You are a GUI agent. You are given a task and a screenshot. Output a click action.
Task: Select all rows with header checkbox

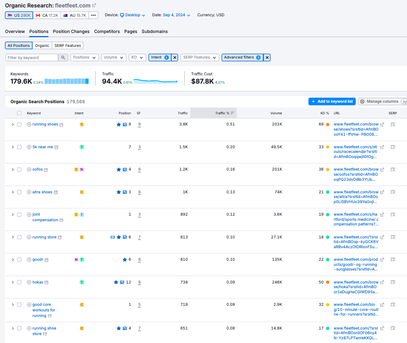(x=19, y=113)
